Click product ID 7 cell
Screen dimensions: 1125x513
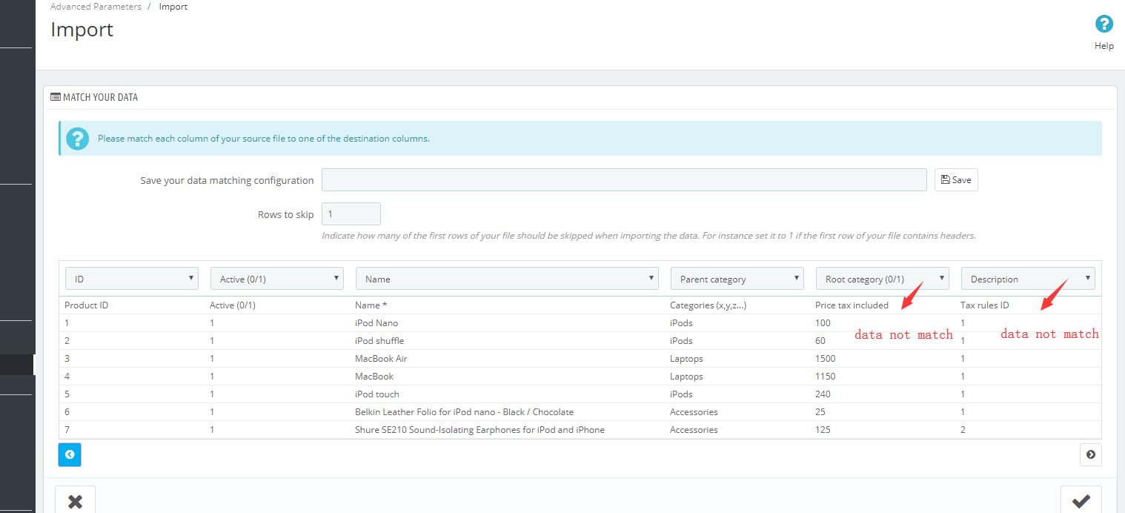(67, 430)
